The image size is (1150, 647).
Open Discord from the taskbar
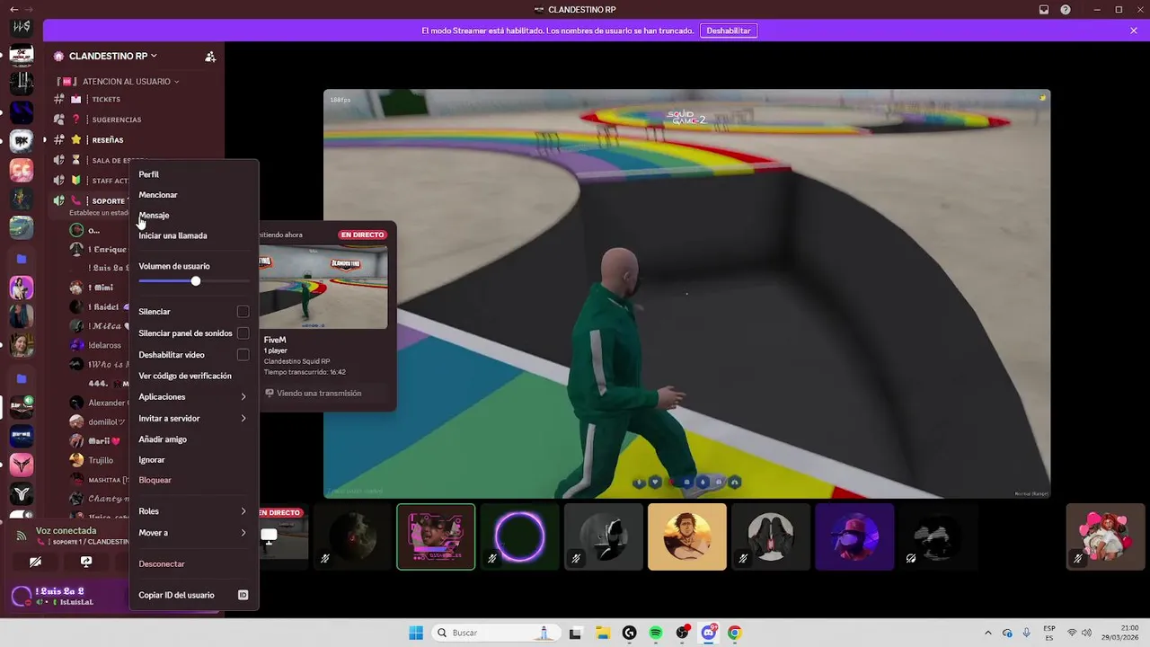[709, 633]
